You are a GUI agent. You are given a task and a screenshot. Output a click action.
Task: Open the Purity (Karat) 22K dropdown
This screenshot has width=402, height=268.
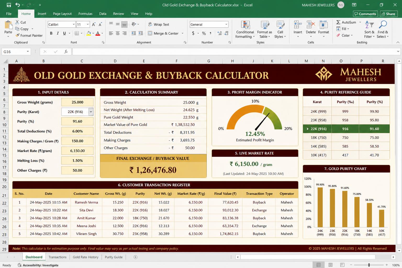(91, 112)
